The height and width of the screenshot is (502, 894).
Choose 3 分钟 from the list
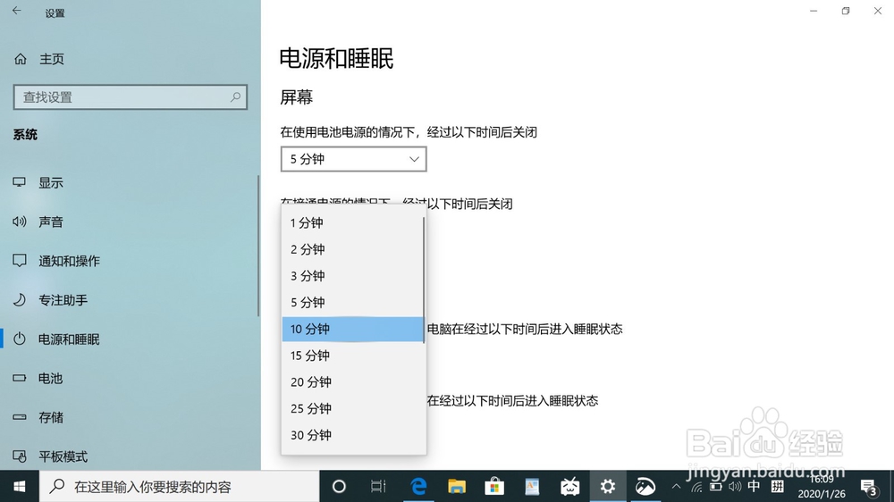353,276
